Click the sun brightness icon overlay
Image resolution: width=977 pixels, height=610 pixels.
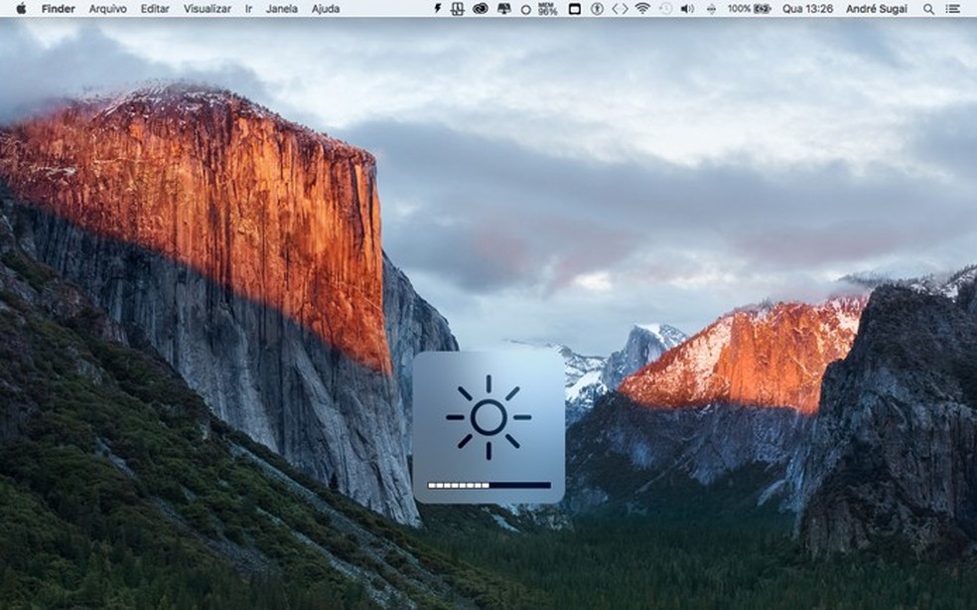[x=488, y=417]
